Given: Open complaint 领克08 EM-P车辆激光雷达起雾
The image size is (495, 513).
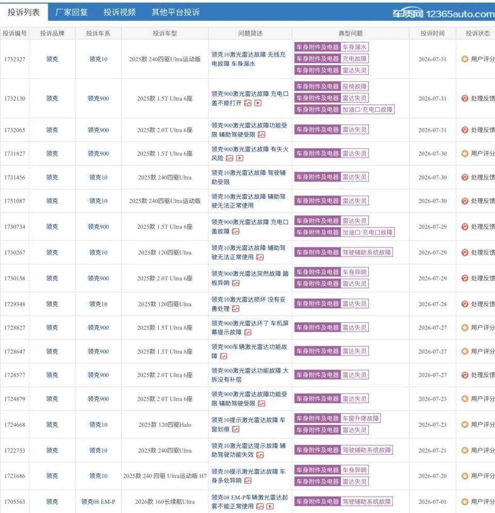Looking at the screenshot, I should pyautogui.click(x=249, y=502).
